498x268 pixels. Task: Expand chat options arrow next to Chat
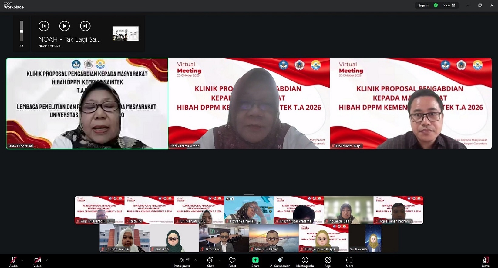[x=219, y=260]
